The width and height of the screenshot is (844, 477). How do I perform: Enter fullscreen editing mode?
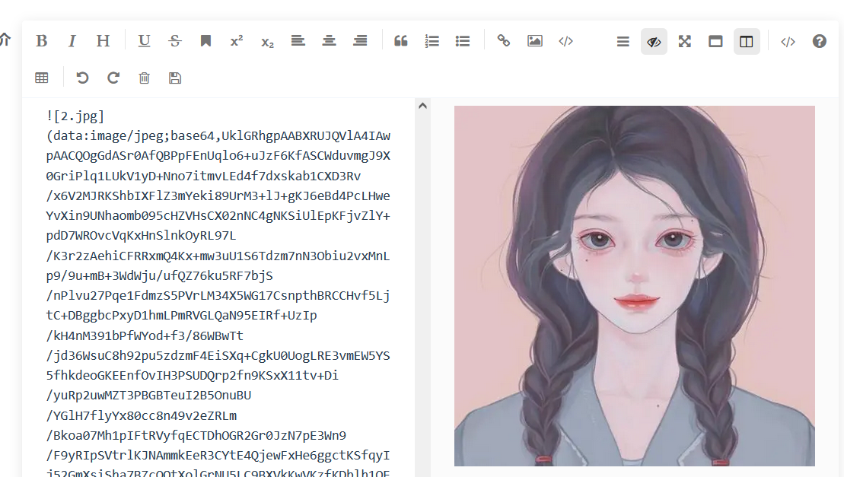[684, 41]
